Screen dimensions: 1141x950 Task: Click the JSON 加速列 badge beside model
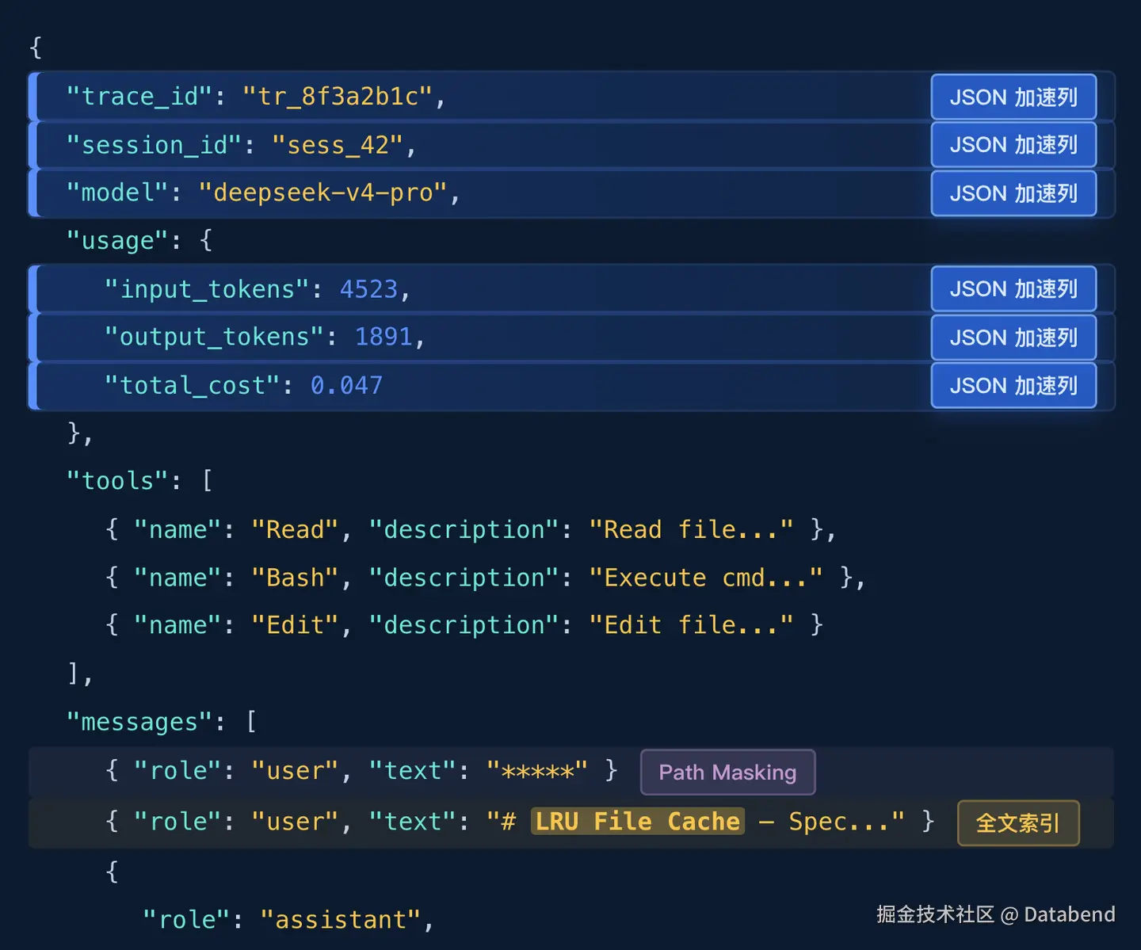(x=1013, y=193)
